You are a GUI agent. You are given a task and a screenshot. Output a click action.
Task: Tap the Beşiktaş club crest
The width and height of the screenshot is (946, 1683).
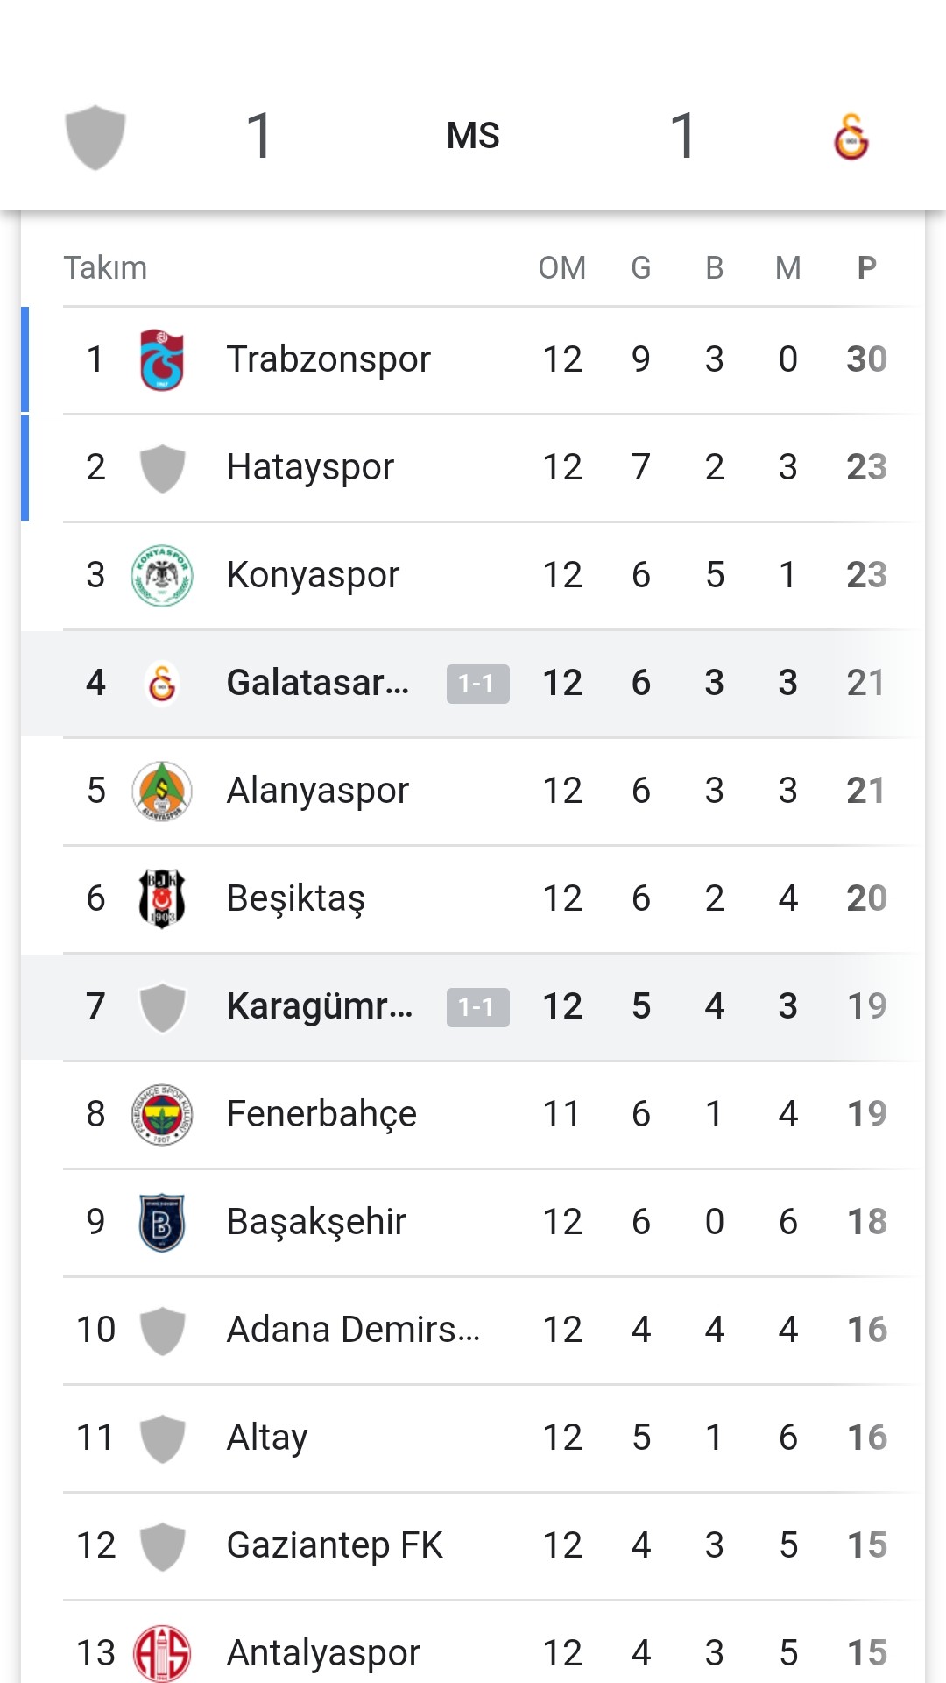(x=162, y=898)
